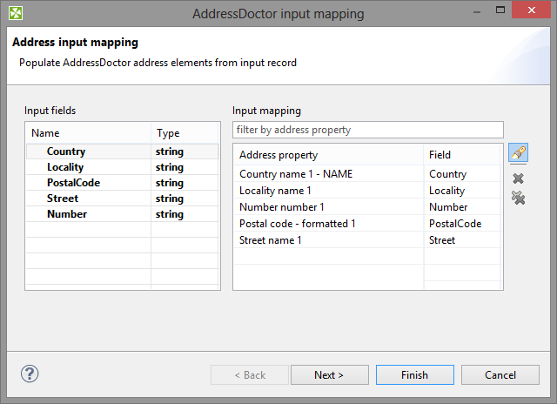Click the Address property column header
The width and height of the screenshot is (557, 404).
coord(327,155)
